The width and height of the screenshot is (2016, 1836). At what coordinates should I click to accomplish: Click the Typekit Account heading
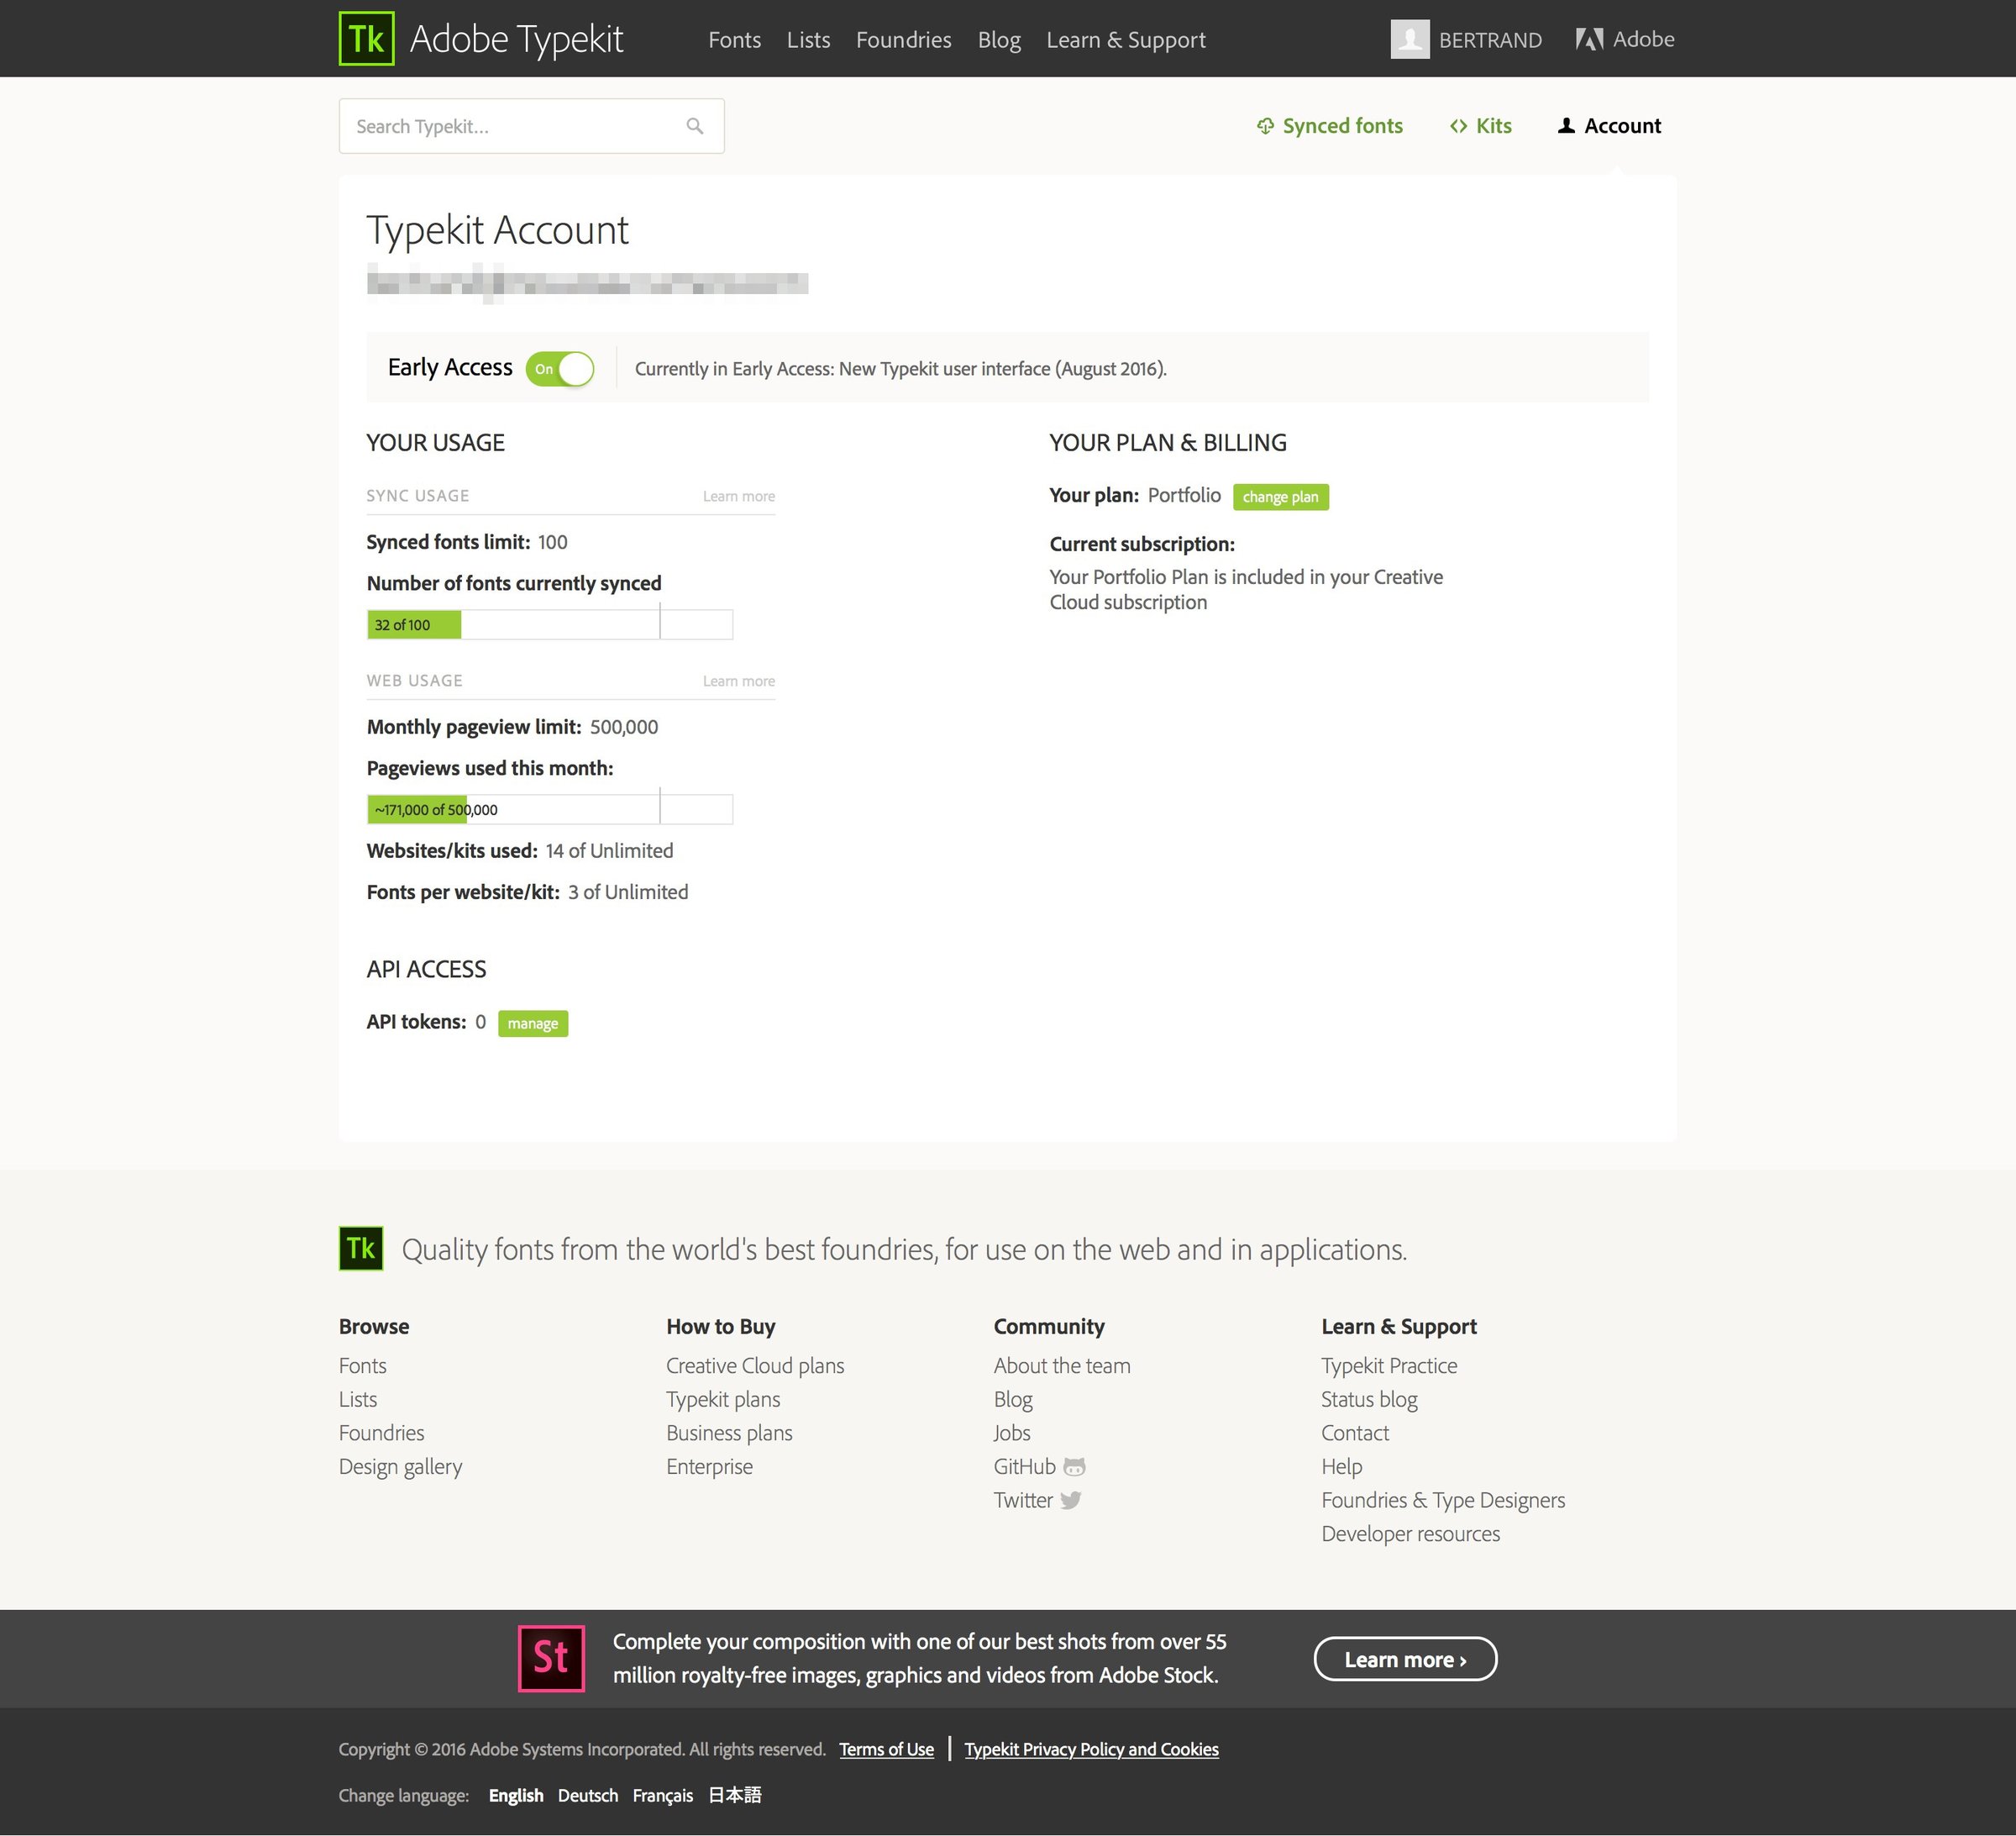pyautogui.click(x=498, y=230)
